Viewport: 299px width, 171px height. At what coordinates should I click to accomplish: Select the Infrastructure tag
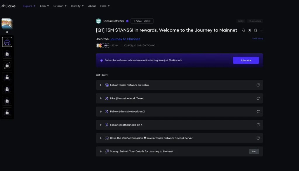pyautogui.click(x=255, y=21)
